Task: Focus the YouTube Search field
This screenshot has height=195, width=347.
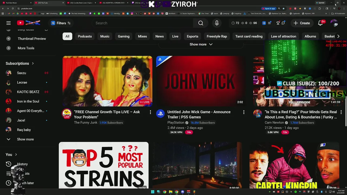Action: 142,23
